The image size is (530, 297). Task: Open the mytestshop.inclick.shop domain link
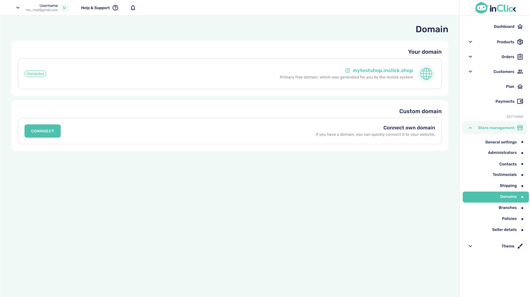pyautogui.click(x=382, y=71)
